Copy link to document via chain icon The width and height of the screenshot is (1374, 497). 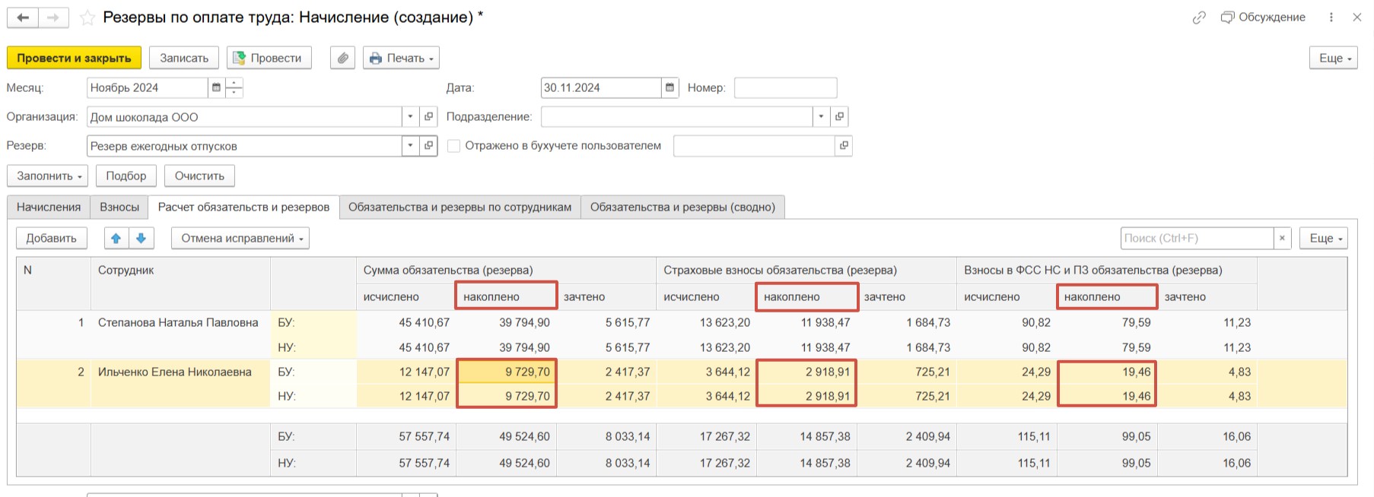pyautogui.click(x=1199, y=17)
